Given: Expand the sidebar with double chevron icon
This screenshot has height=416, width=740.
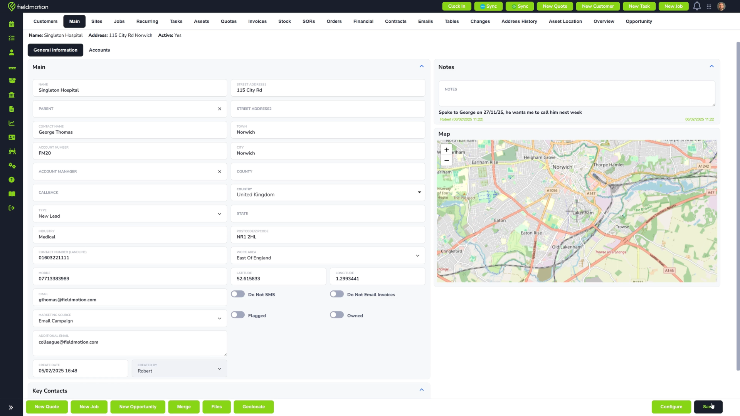Looking at the screenshot, I should (x=11, y=407).
